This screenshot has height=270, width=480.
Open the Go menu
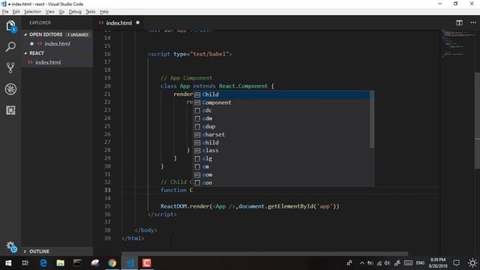(61, 12)
